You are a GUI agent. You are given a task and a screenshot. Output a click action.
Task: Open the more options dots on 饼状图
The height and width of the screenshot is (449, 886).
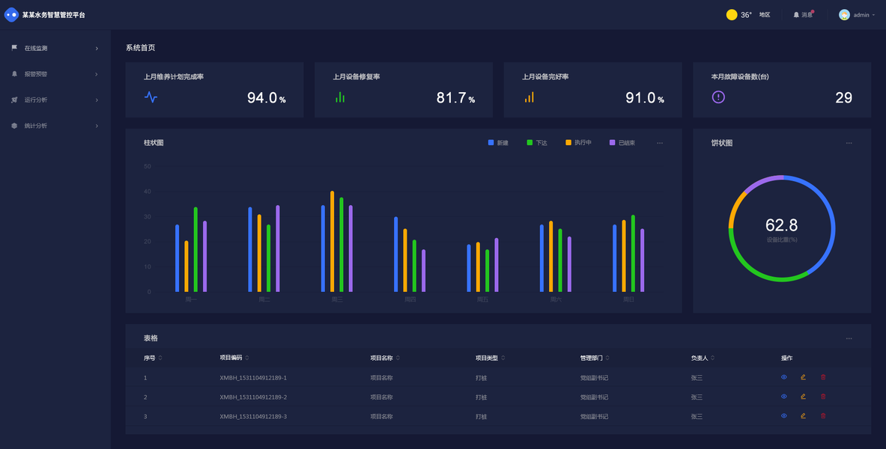pyautogui.click(x=849, y=144)
